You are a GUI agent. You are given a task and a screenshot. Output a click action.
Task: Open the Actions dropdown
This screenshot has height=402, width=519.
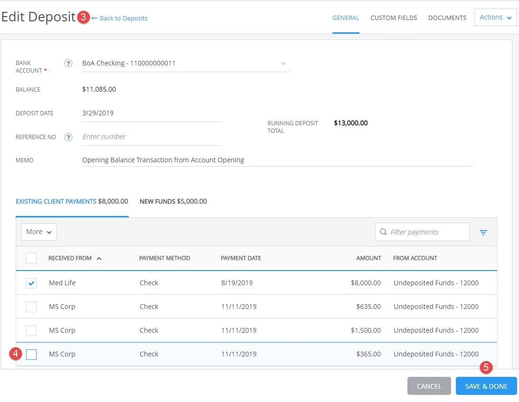point(496,17)
